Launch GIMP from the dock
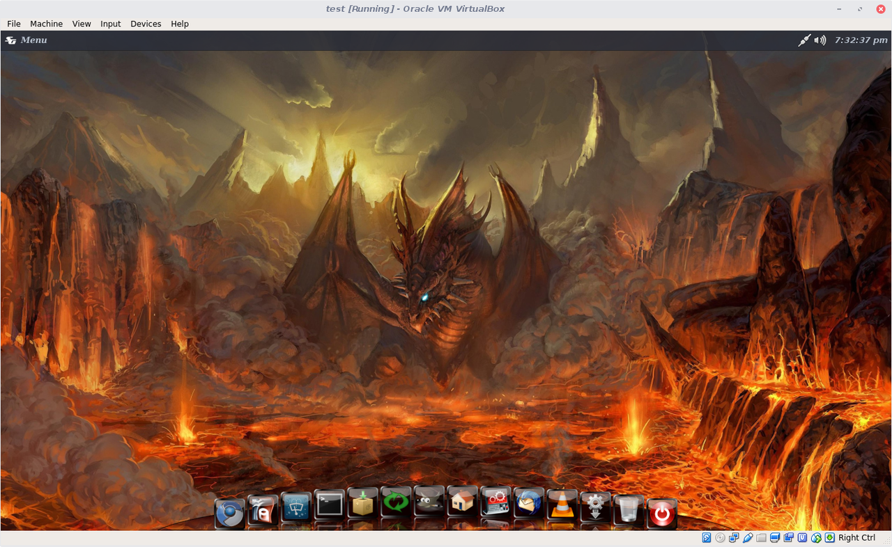This screenshot has width=892, height=547. click(430, 502)
